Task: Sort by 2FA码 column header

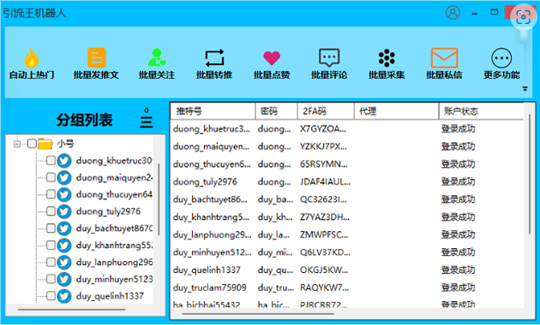Action: [326, 111]
